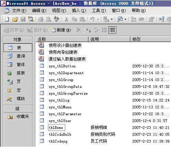
Task: Click the Print Preview toolbar icon
Action: coord(49,19)
